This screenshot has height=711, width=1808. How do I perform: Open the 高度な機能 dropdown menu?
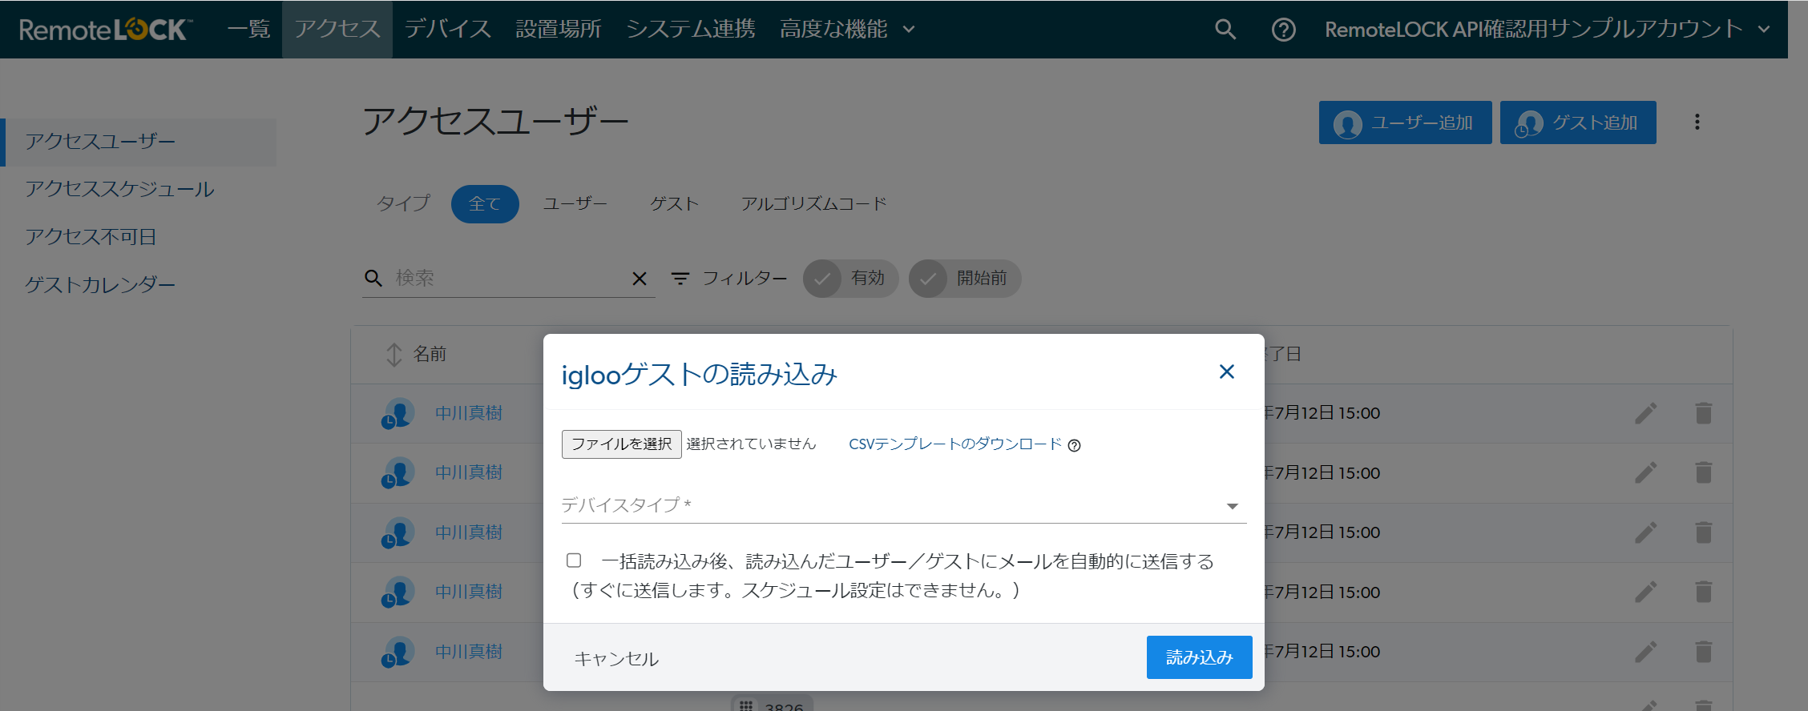click(x=847, y=30)
